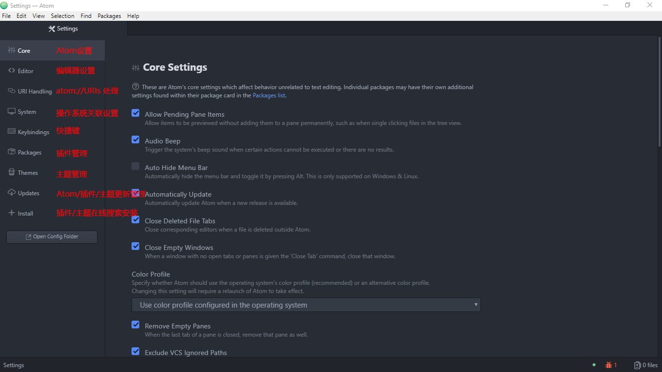Open the File menu
The height and width of the screenshot is (372, 662).
(x=6, y=16)
